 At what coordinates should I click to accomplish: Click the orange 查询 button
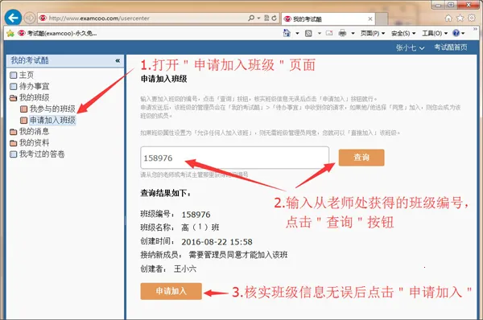(361, 158)
